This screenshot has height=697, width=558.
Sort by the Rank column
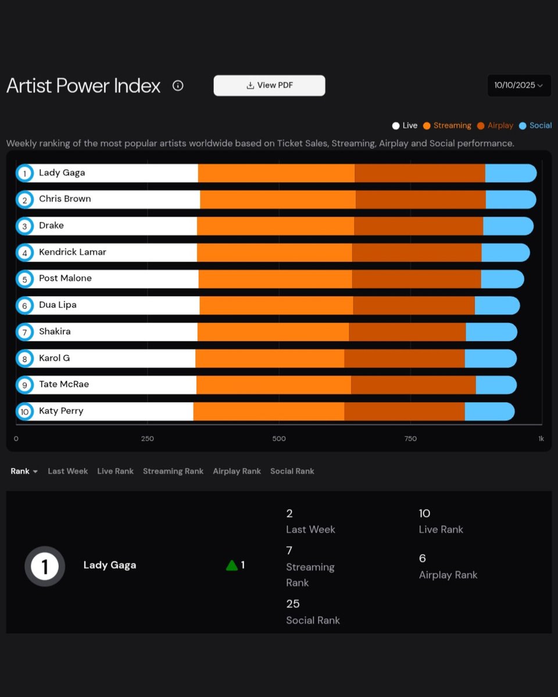click(20, 471)
